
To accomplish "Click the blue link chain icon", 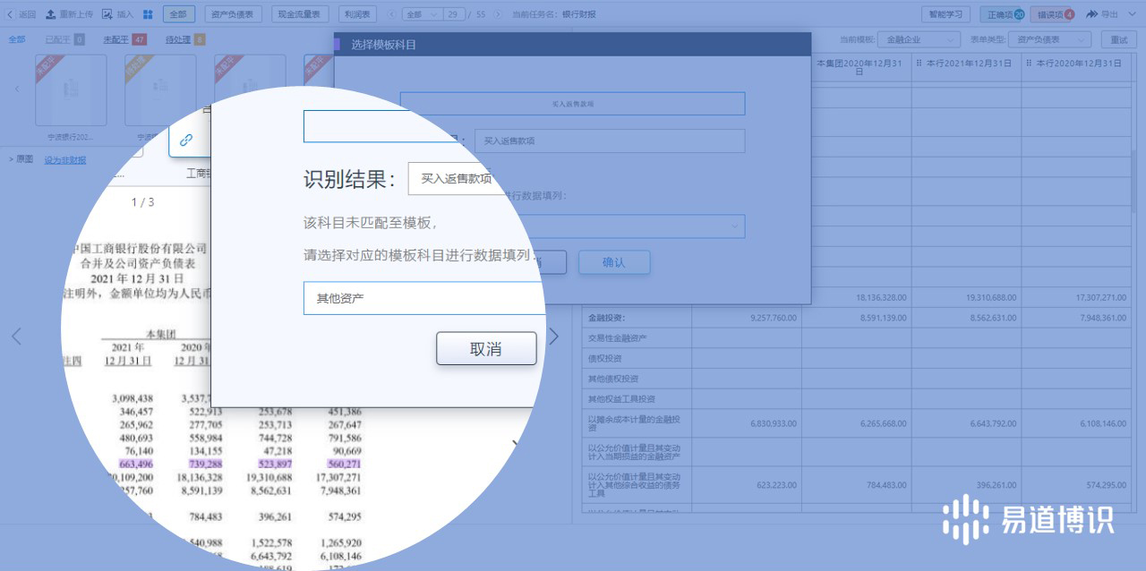I will pyautogui.click(x=186, y=141).
